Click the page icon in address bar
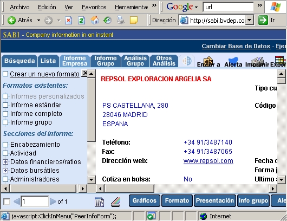The image size is (287, 221). click(184, 20)
